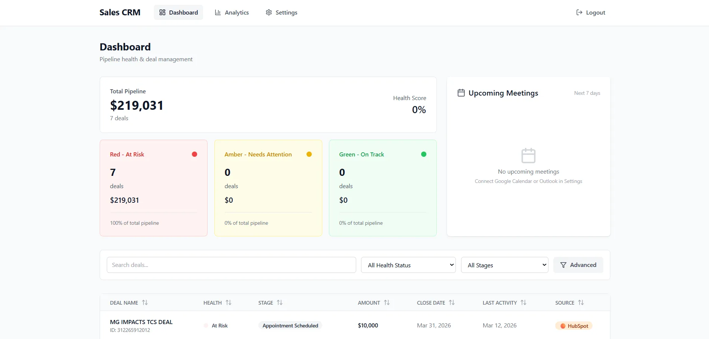Click the Sales CRM logo text
709x339 pixels.
coord(120,12)
